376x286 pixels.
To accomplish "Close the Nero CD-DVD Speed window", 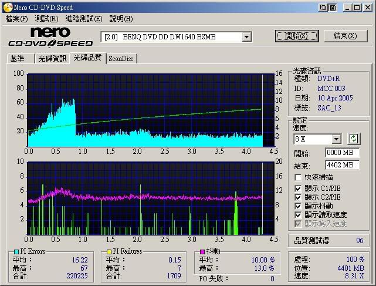I will [368, 8].
